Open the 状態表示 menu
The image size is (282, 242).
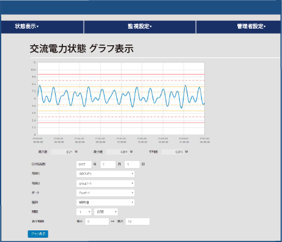coord(27,26)
